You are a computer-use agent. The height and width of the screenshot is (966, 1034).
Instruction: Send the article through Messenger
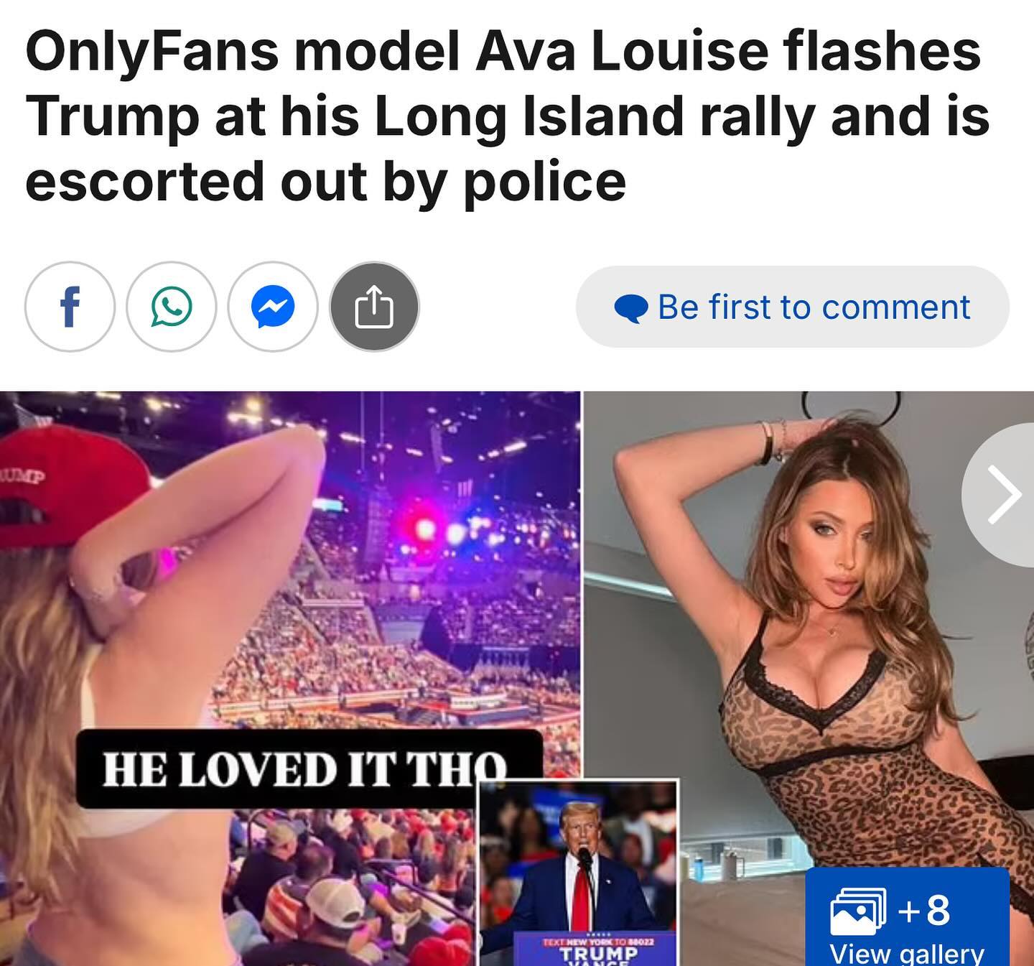point(273,307)
